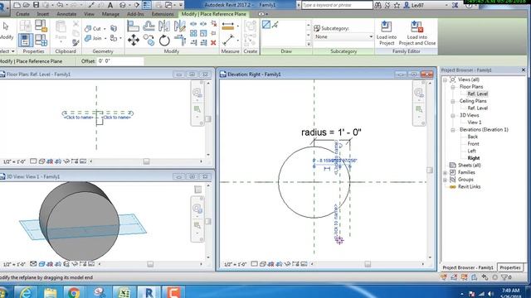Select the Align tool
Viewport: 531px width, 298px height.
[x=133, y=26]
